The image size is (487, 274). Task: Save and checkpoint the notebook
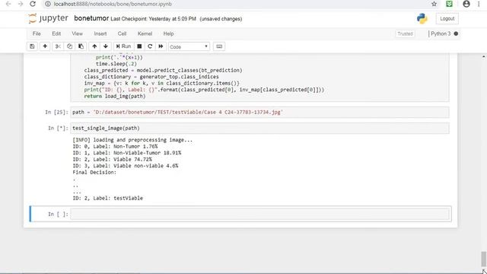(x=32, y=46)
